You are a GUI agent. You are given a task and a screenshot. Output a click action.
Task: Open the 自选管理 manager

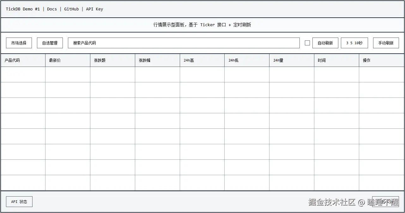(x=50, y=43)
